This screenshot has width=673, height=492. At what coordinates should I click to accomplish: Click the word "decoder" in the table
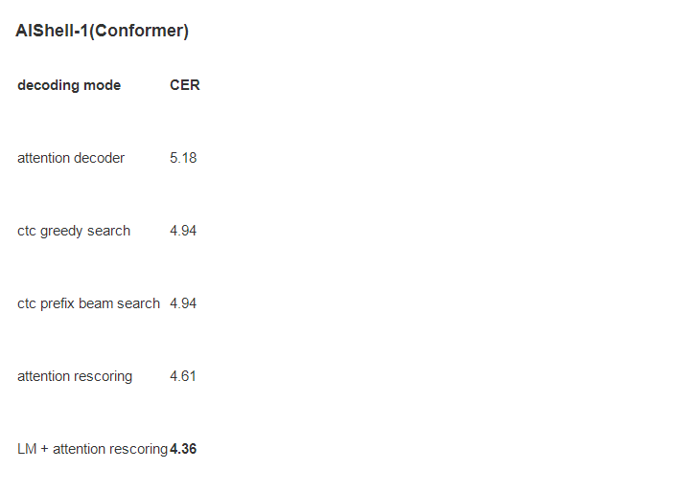tap(100, 158)
